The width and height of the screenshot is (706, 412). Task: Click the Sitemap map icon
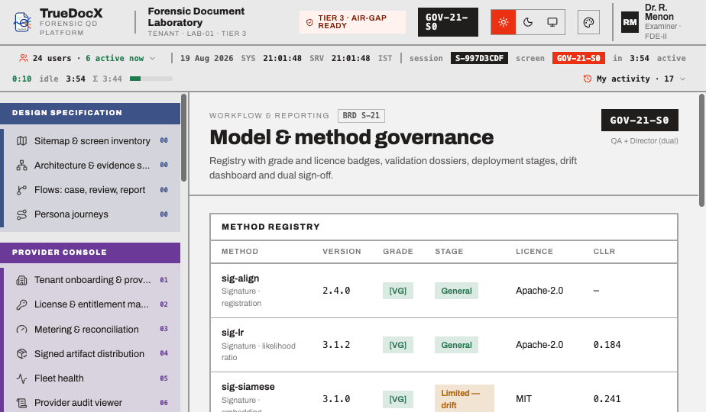(x=21, y=141)
